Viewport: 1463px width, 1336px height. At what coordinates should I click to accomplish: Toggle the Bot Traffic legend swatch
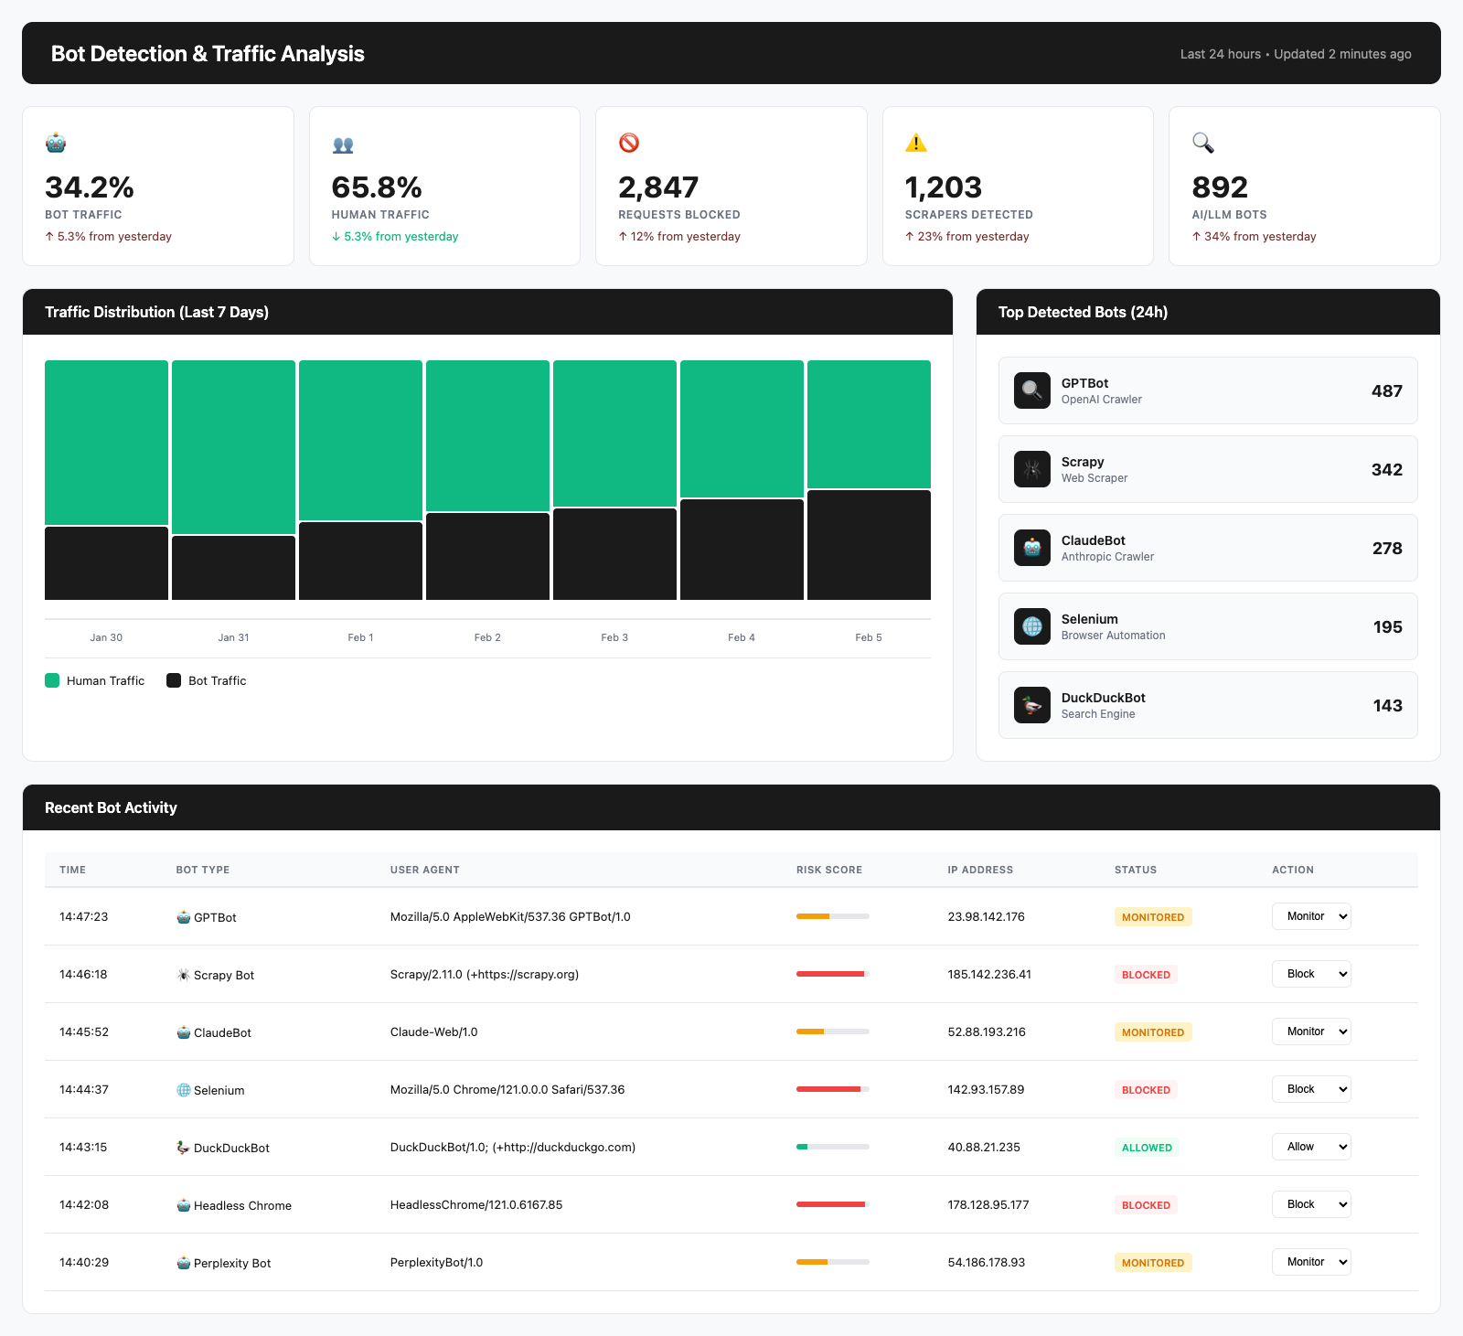pos(174,680)
